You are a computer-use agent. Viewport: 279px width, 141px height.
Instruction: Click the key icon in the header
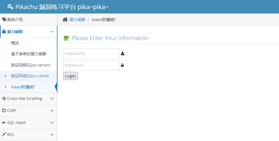tap(10, 7)
